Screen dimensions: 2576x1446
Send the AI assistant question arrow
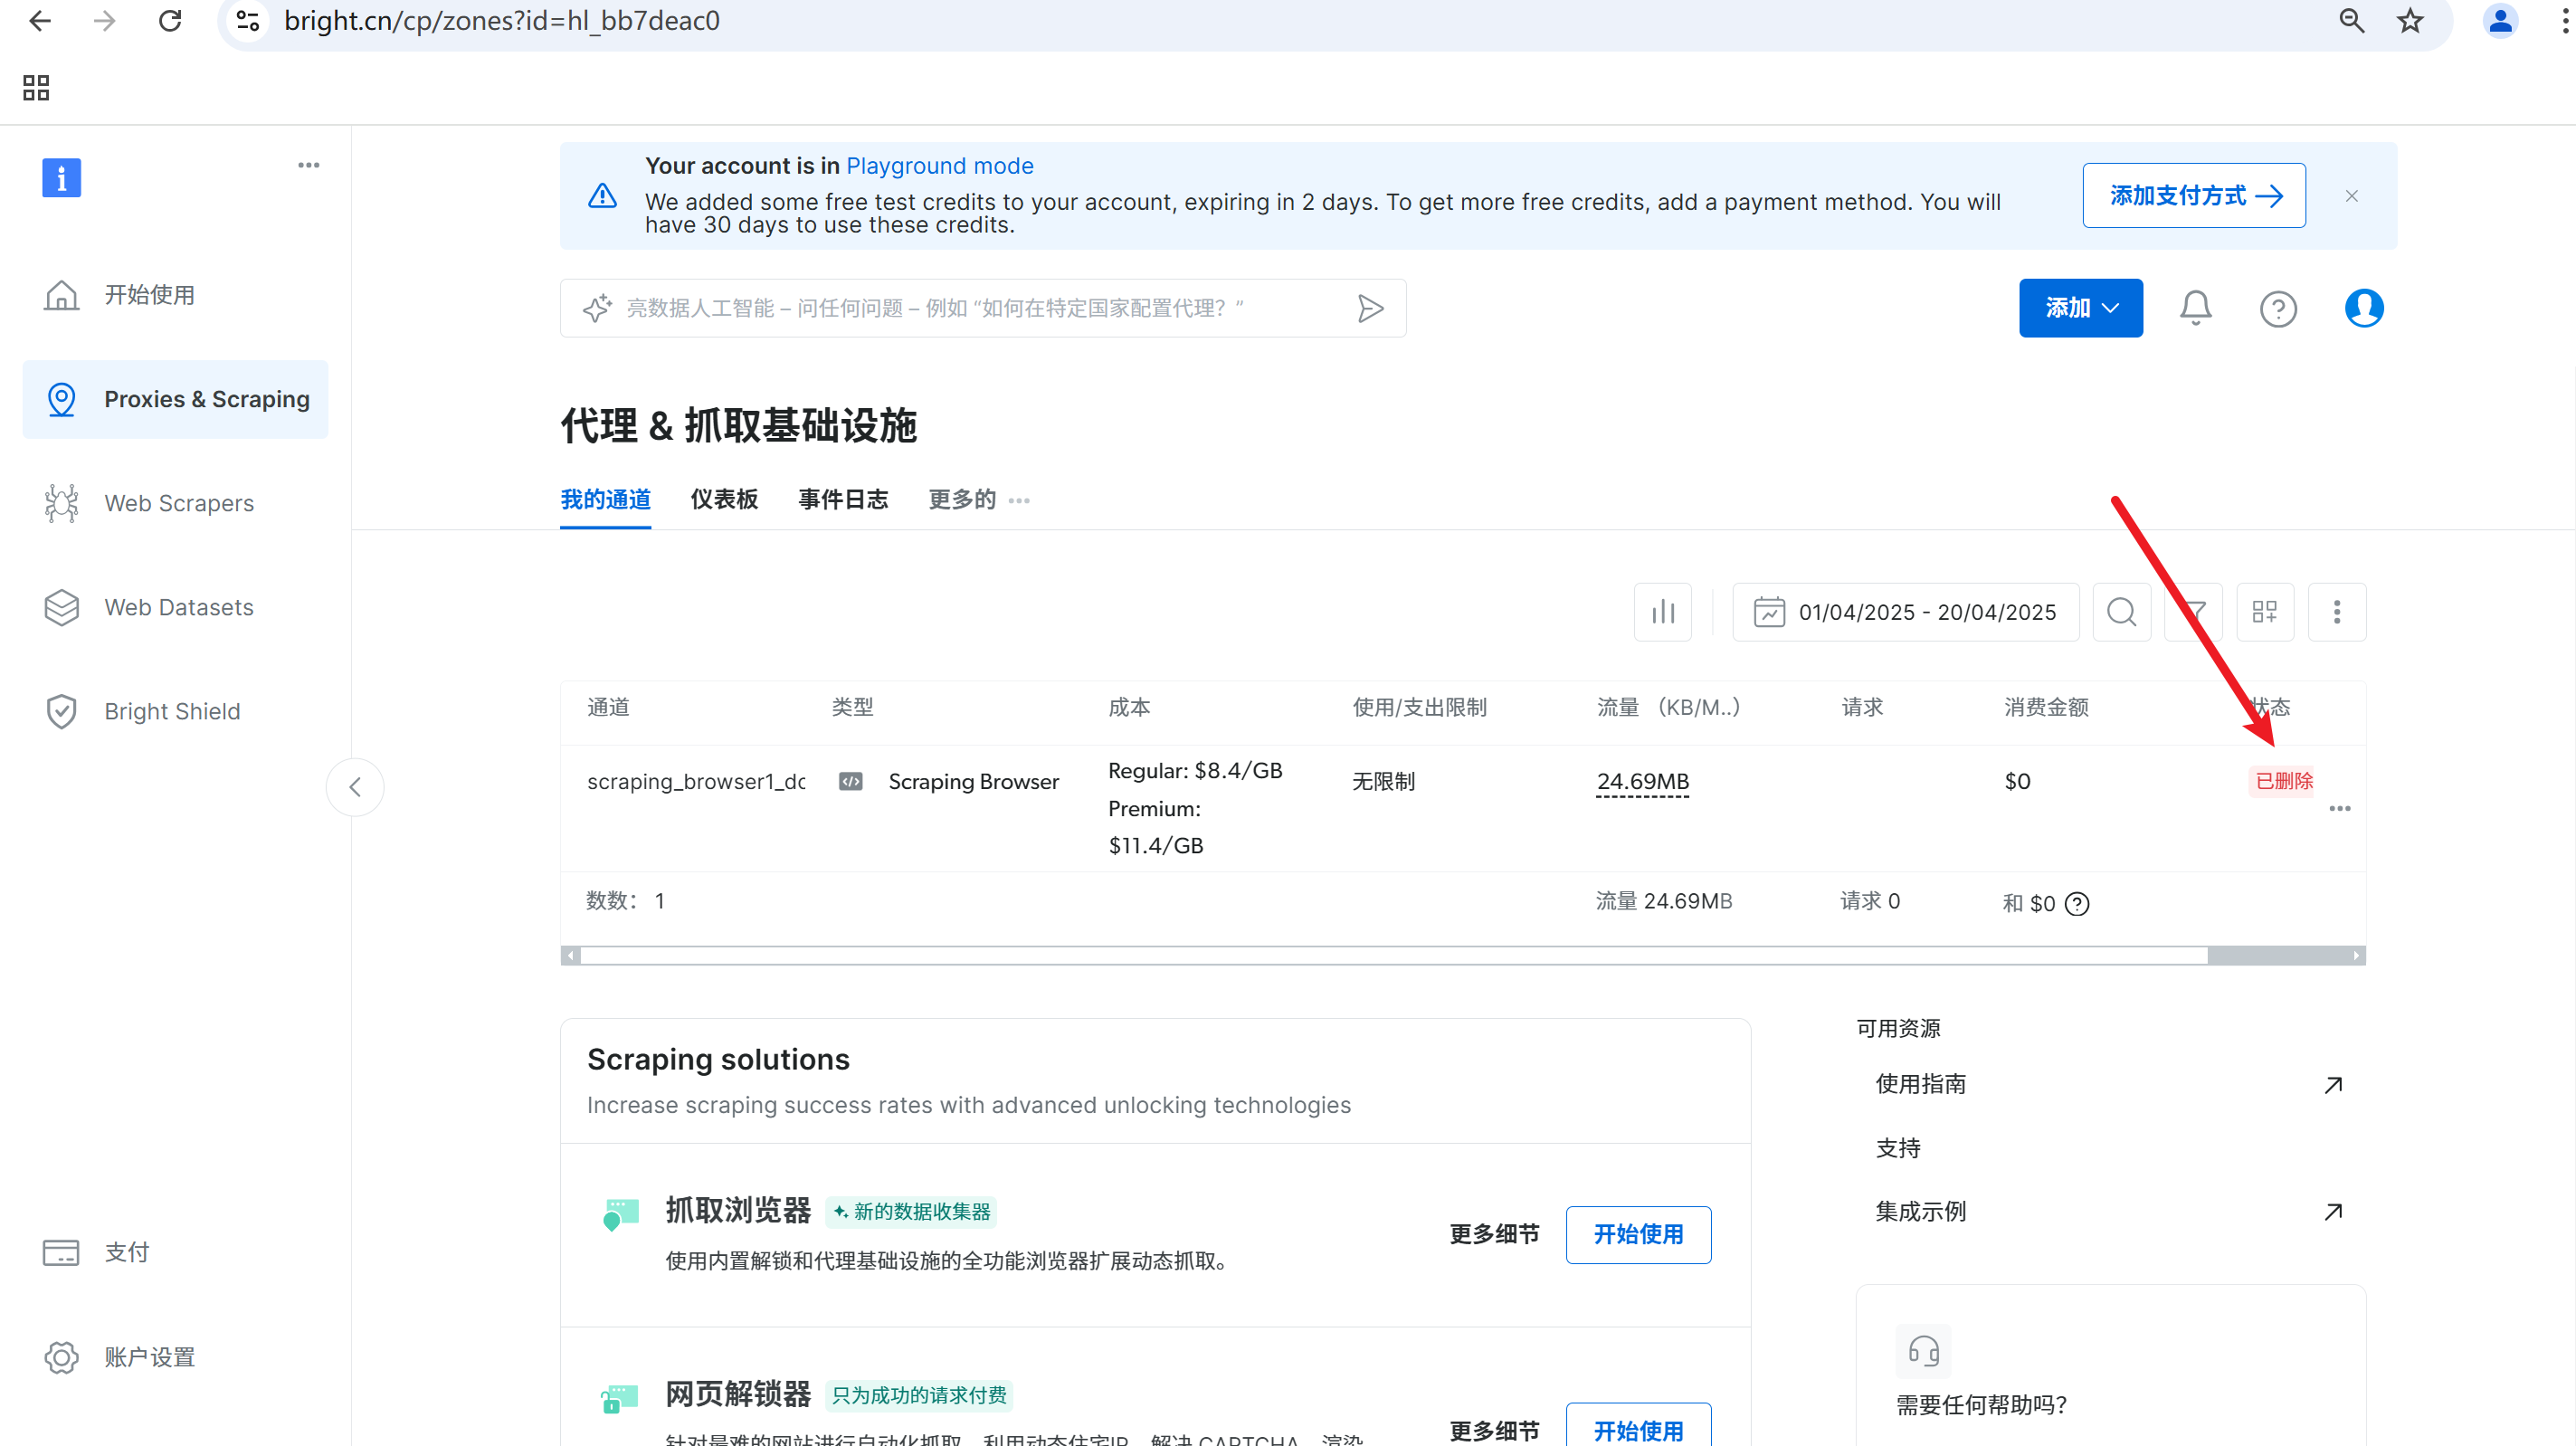[1370, 308]
